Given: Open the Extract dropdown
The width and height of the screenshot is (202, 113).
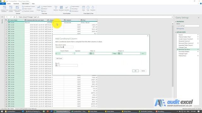Looking at the screenshot, I should 44,9.
